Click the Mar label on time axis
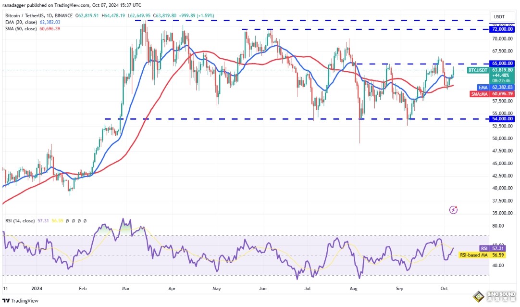This screenshot has width=520, height=307. click(x=125, y=289)
